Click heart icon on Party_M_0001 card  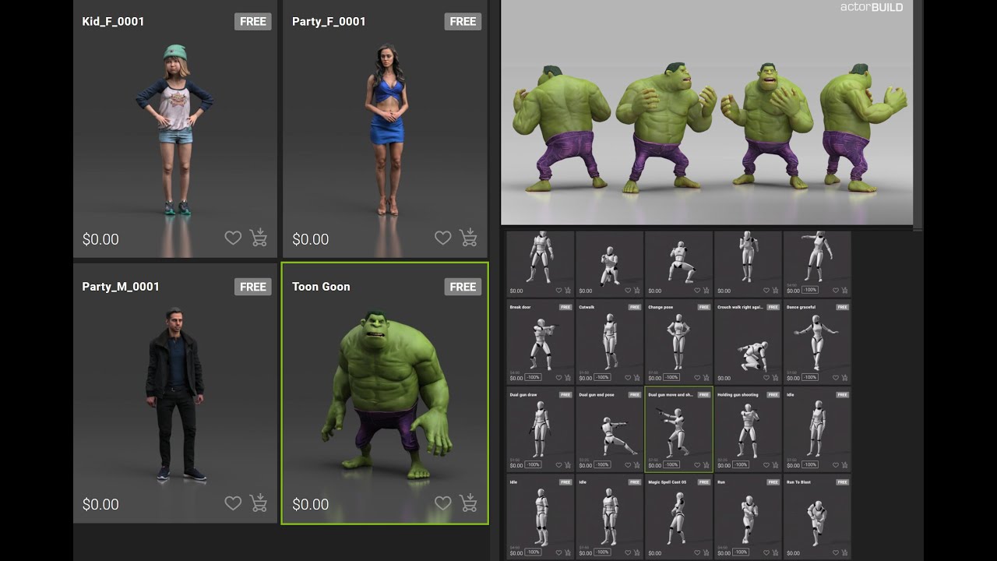click(233, 503)
